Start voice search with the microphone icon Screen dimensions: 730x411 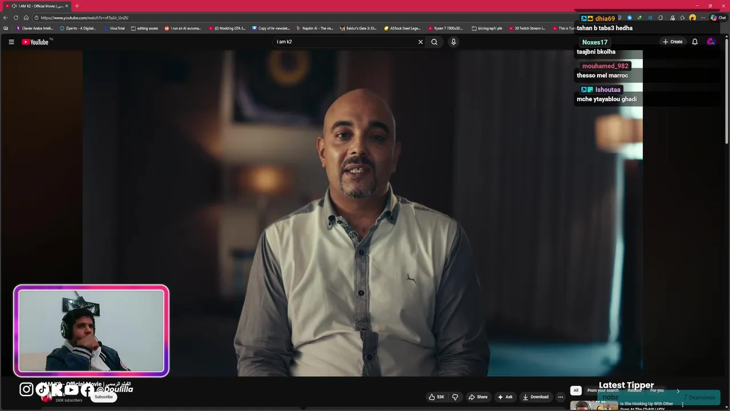click(x=453, y=42)
